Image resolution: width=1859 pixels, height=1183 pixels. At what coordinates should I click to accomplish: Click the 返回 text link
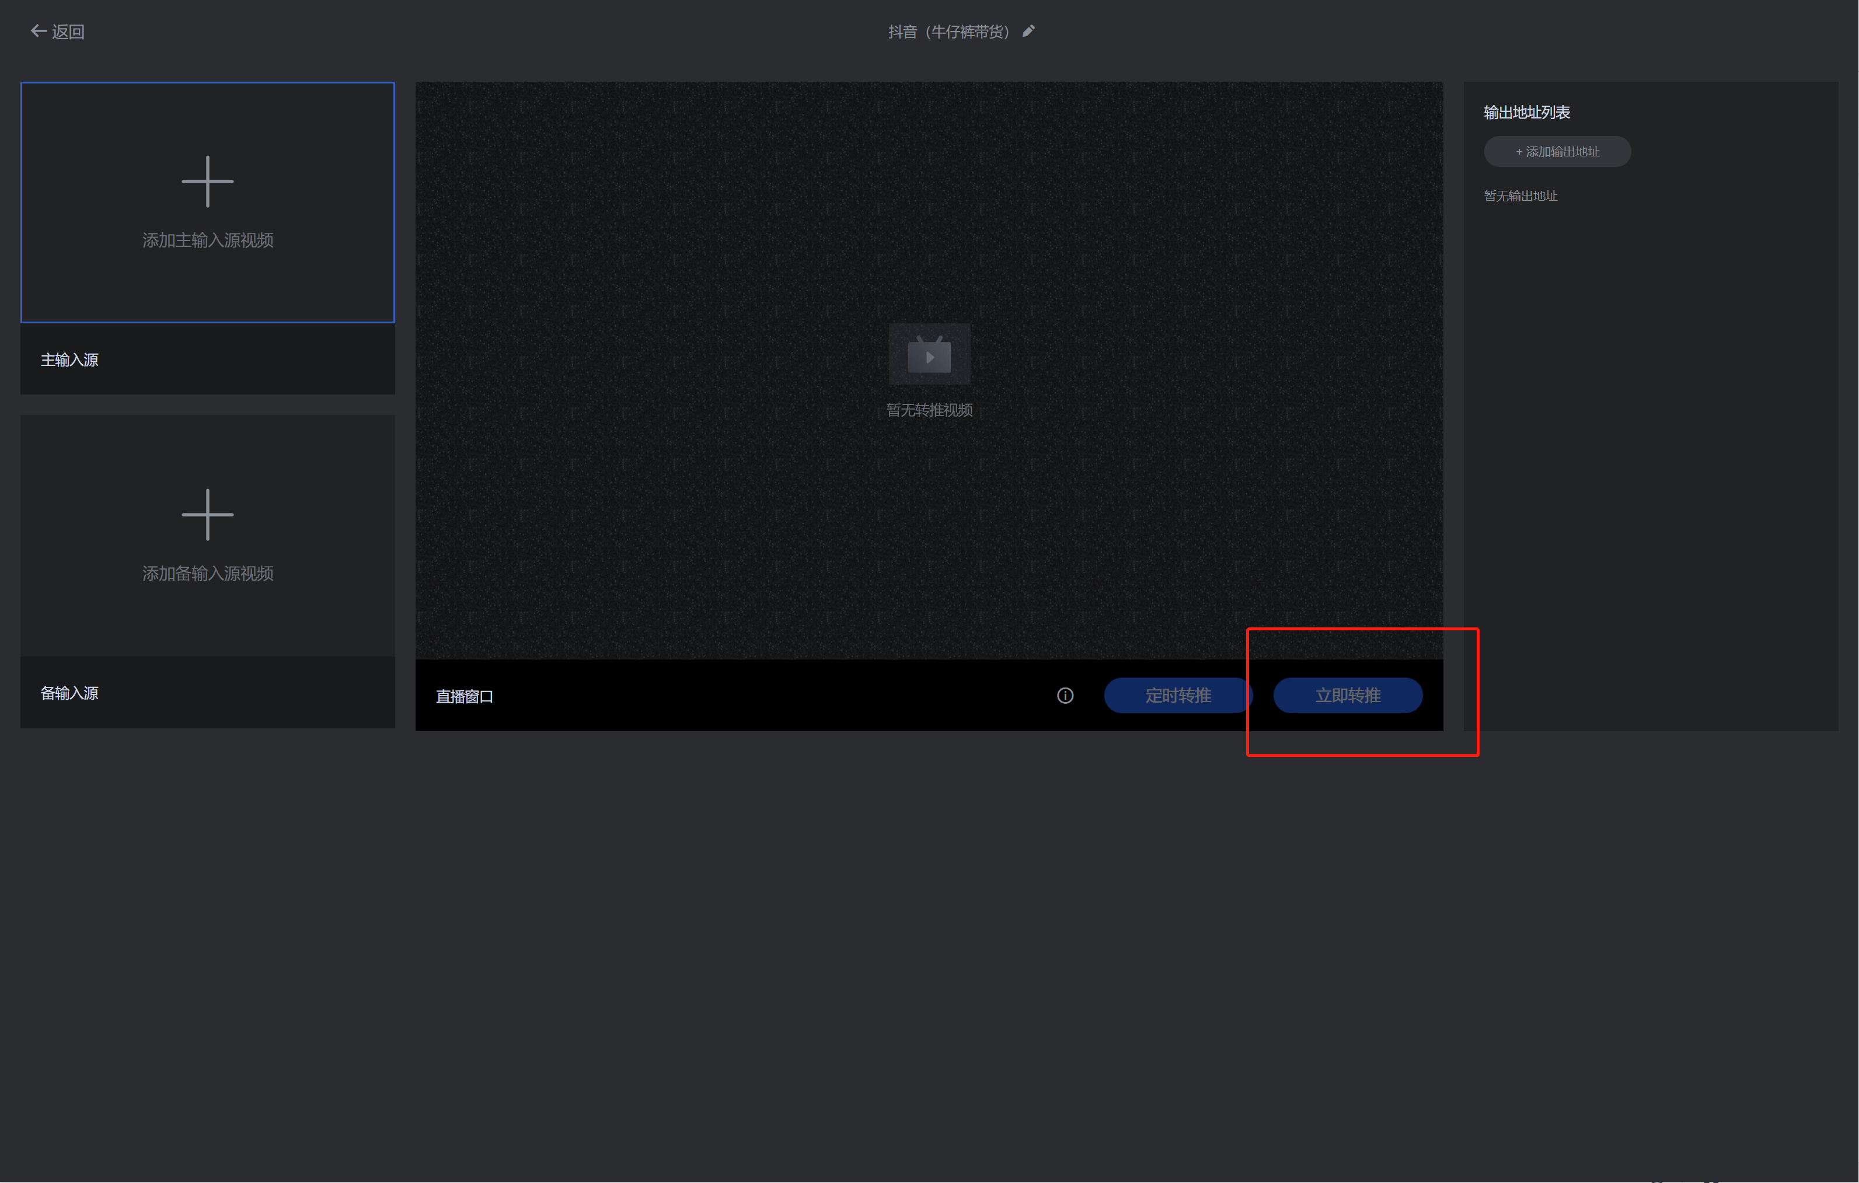coord(68,32)
